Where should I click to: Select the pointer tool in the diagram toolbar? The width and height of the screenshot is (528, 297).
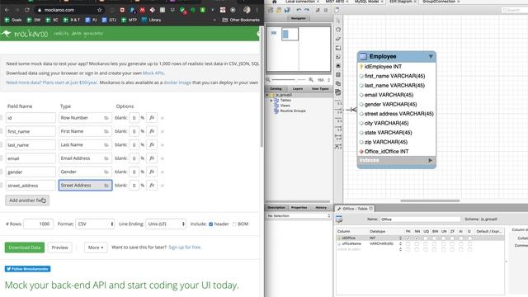(x=338, y=21)
